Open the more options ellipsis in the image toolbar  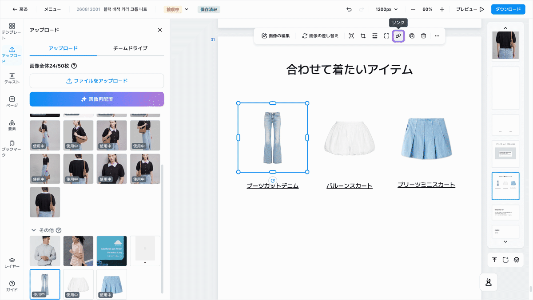pyautogui.click(x=437, y=36)
